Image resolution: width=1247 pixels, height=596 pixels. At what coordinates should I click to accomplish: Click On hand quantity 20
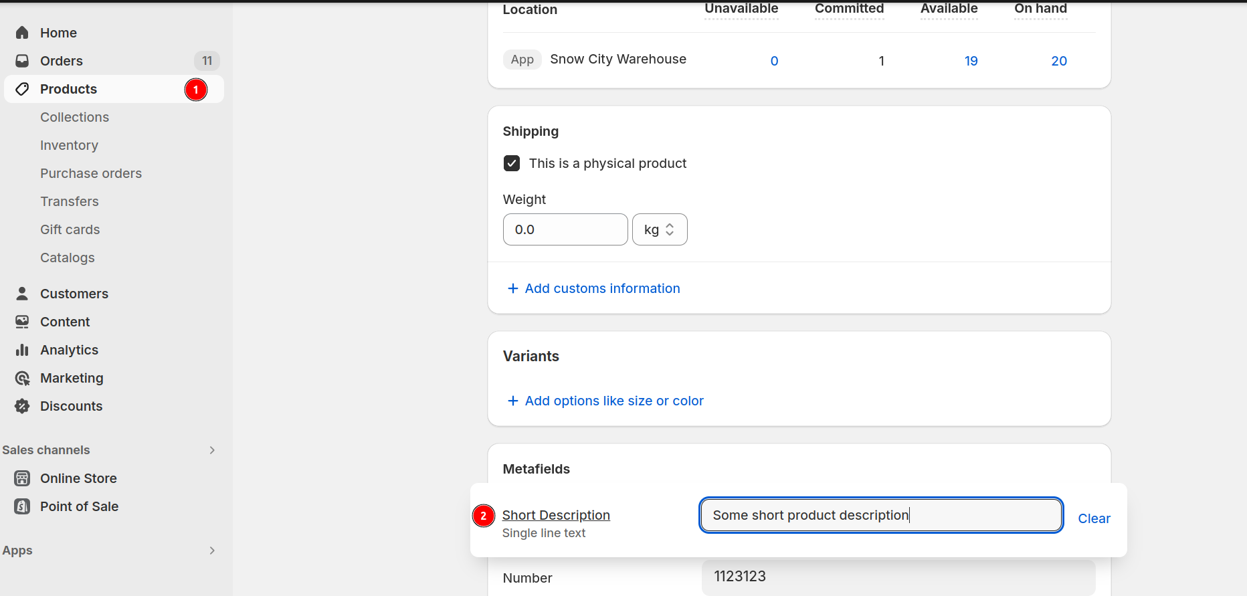coord(1059,61)
